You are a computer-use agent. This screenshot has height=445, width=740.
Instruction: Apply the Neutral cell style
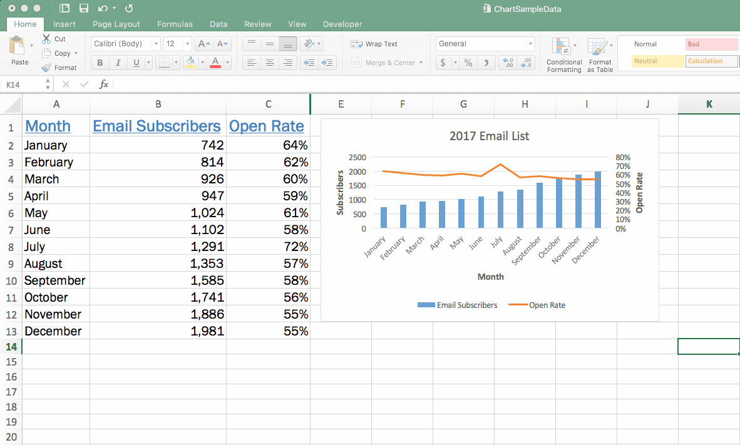point(658,61)
